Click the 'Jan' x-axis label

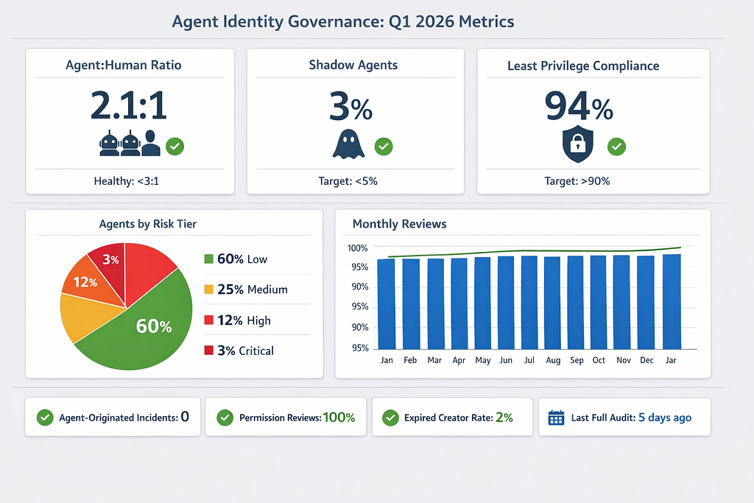tap(387, 360)
